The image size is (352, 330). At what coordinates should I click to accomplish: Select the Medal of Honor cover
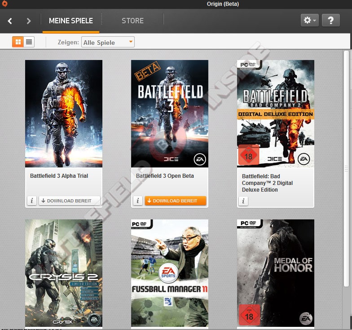tap(276, 273)
